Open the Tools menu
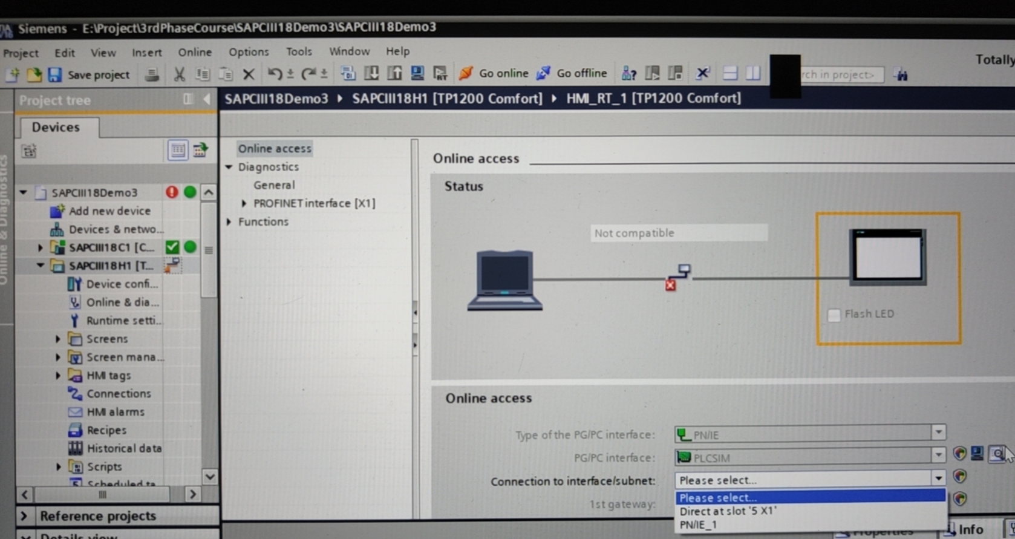Screen dimensions: 1015x539 point(299,51)
